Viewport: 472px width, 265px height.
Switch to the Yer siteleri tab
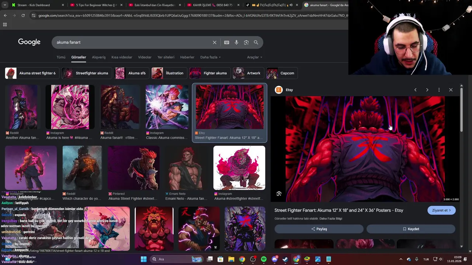pyautogui.click(x=166, y=57)
